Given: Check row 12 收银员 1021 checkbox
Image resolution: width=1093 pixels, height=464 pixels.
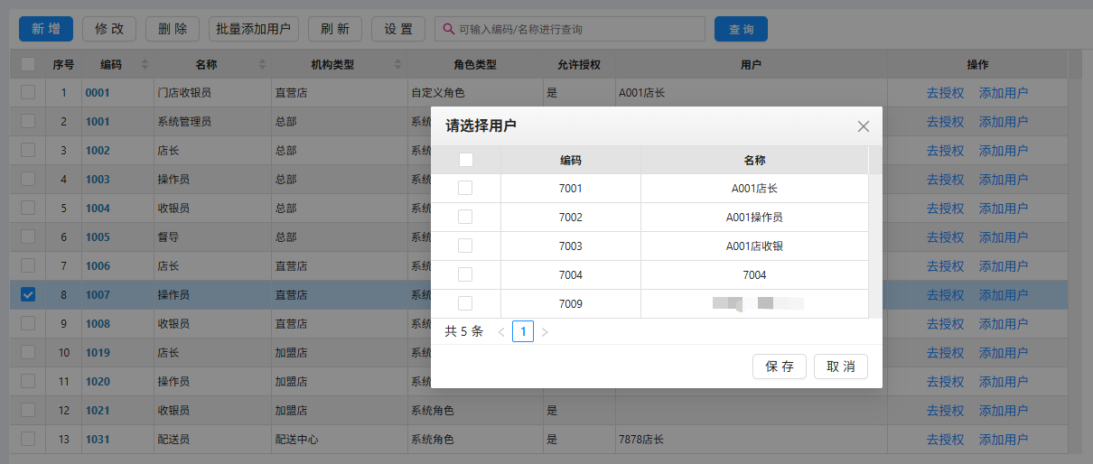Looking at the screenshot, I should point(28,410).
